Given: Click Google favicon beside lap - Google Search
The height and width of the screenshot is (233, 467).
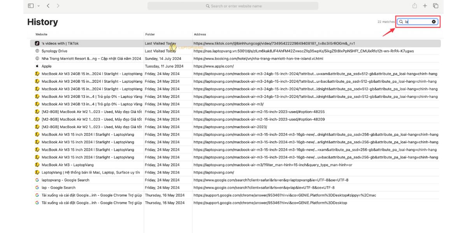Looking at the screenshot, I should coord(37,188).
